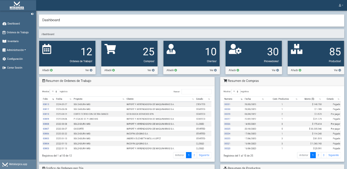Open work order folio 00013
The image size is (347, 169).
tap(46, 104)
